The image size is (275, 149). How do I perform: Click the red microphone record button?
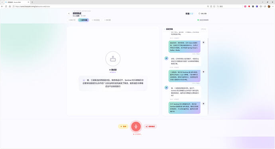click(136, 126)
